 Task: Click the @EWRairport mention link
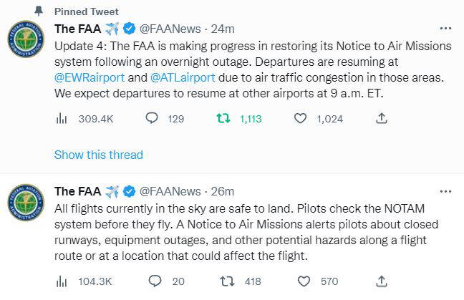[x=88, y=75]
